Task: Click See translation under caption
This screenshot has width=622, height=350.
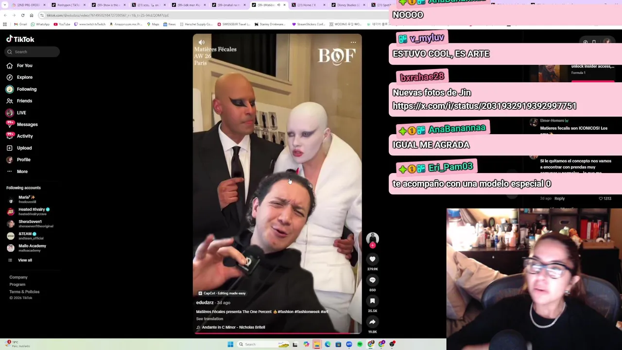Action: [x=209, y=319]
